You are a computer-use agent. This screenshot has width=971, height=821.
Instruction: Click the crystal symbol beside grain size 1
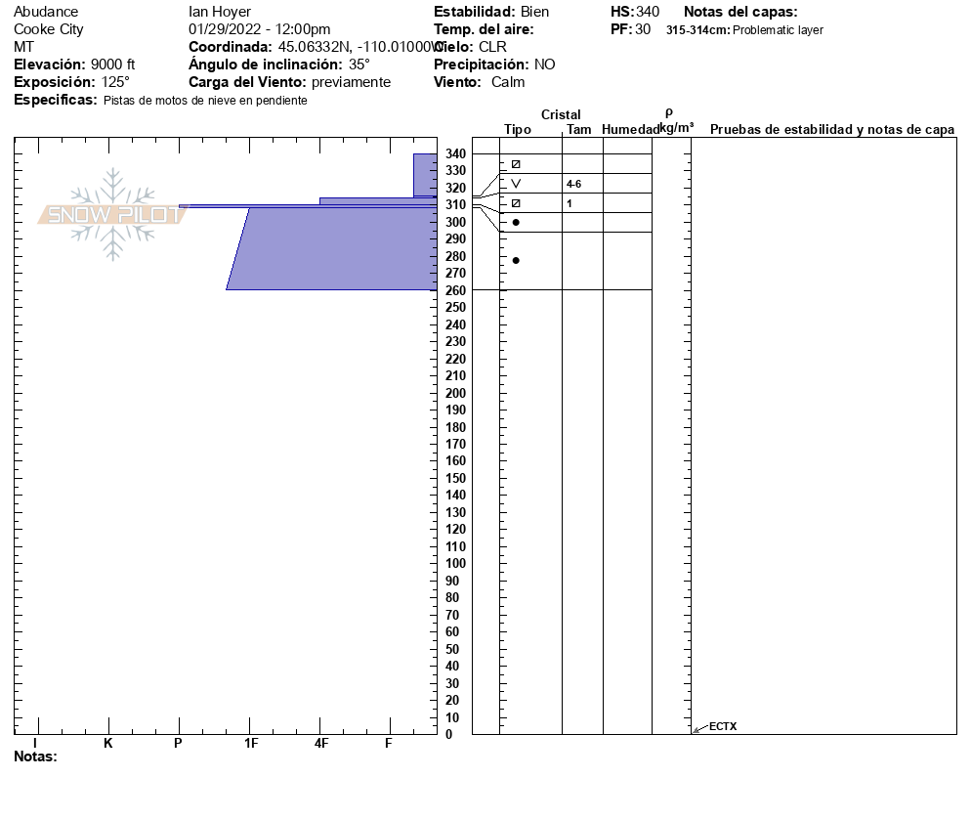(x=516, y=203)
